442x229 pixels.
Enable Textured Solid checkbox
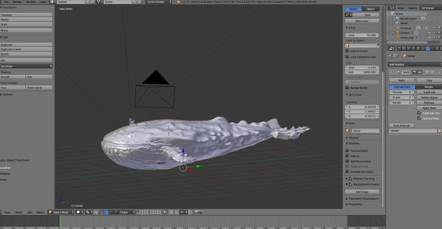pos(347,151)
